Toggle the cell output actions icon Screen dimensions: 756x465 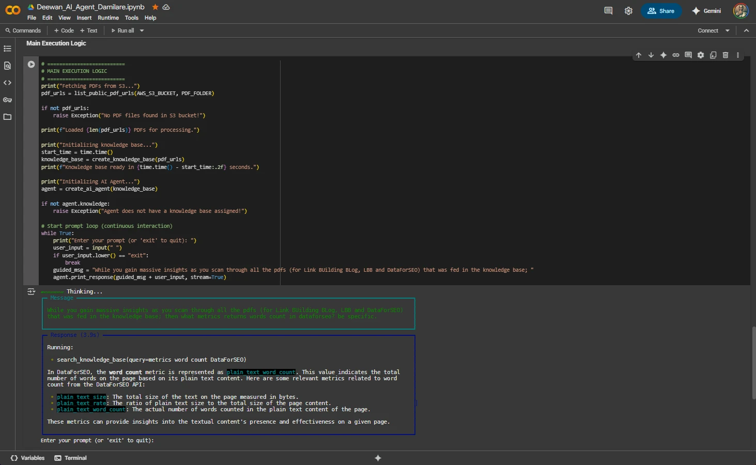[x=31, y=292]
